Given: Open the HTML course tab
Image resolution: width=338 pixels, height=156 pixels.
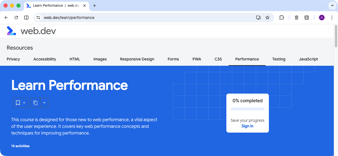Looking at the screenshot, I should 75,59.
